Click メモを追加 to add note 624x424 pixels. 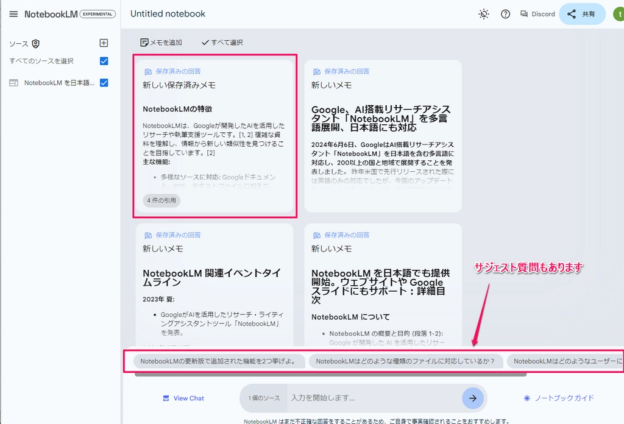161,42
